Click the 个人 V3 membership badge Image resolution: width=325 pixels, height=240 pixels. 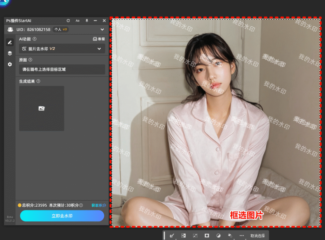60,30
